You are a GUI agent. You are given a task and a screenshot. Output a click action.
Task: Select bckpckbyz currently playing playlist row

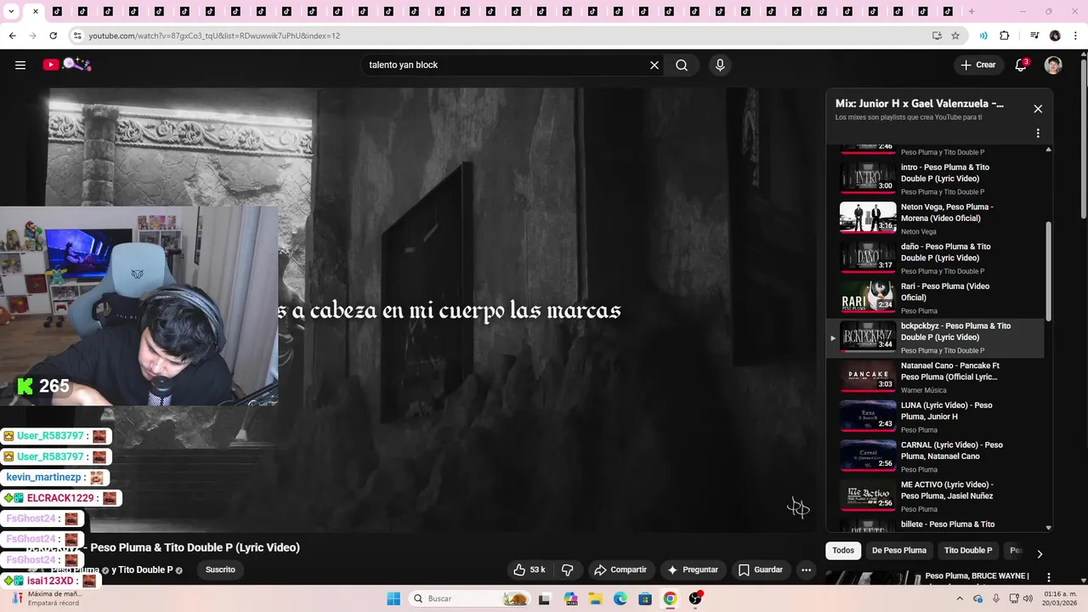[x=935, y=337]
